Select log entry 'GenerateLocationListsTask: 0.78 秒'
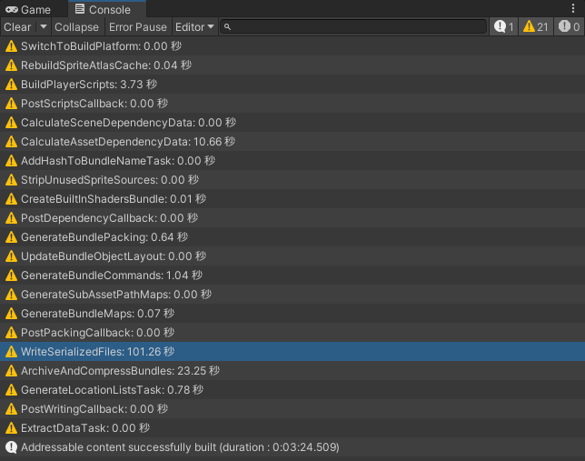The image size is (585, 461). coord(292,390)
